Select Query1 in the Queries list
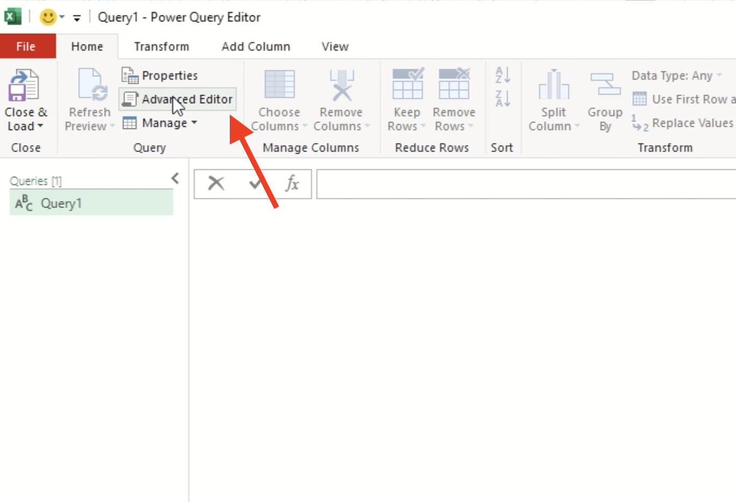Screen dimensions: 736x502 pyautogui.click(x=61, y=203)
